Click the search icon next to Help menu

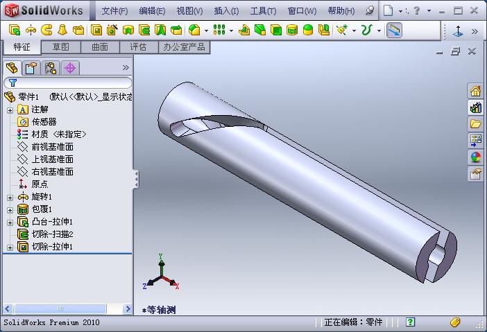(370, 10)
